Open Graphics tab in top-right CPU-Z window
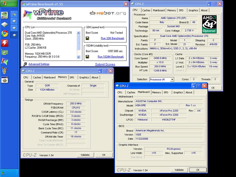 [x=193, y=10]
